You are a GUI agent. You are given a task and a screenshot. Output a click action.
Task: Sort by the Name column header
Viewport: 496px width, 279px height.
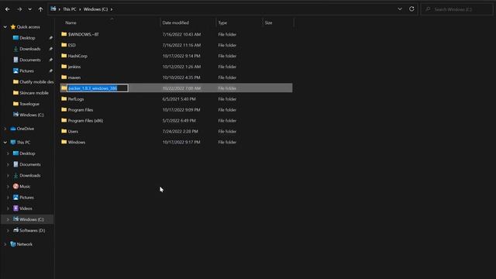pos(71,22)
